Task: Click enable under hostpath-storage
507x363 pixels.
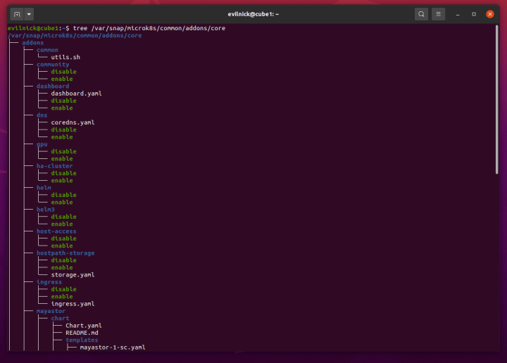Action: click(62, 268)
